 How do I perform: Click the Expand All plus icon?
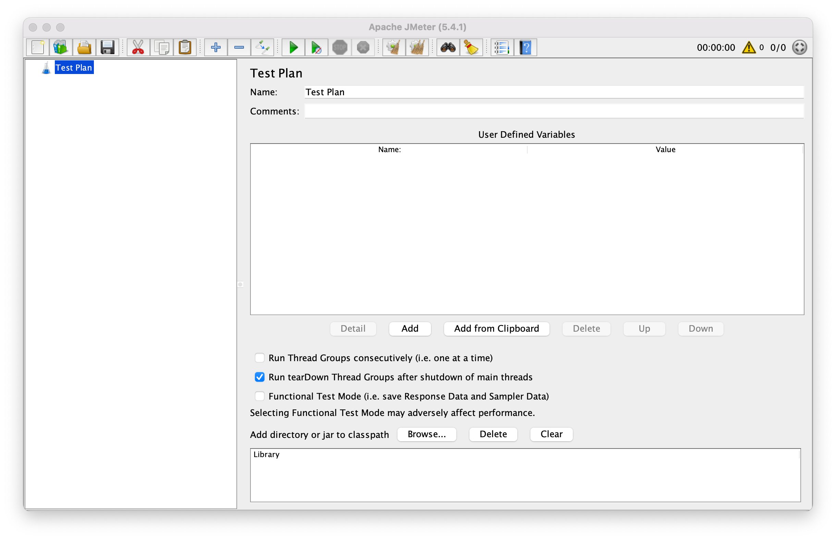(x=216, y=47)
